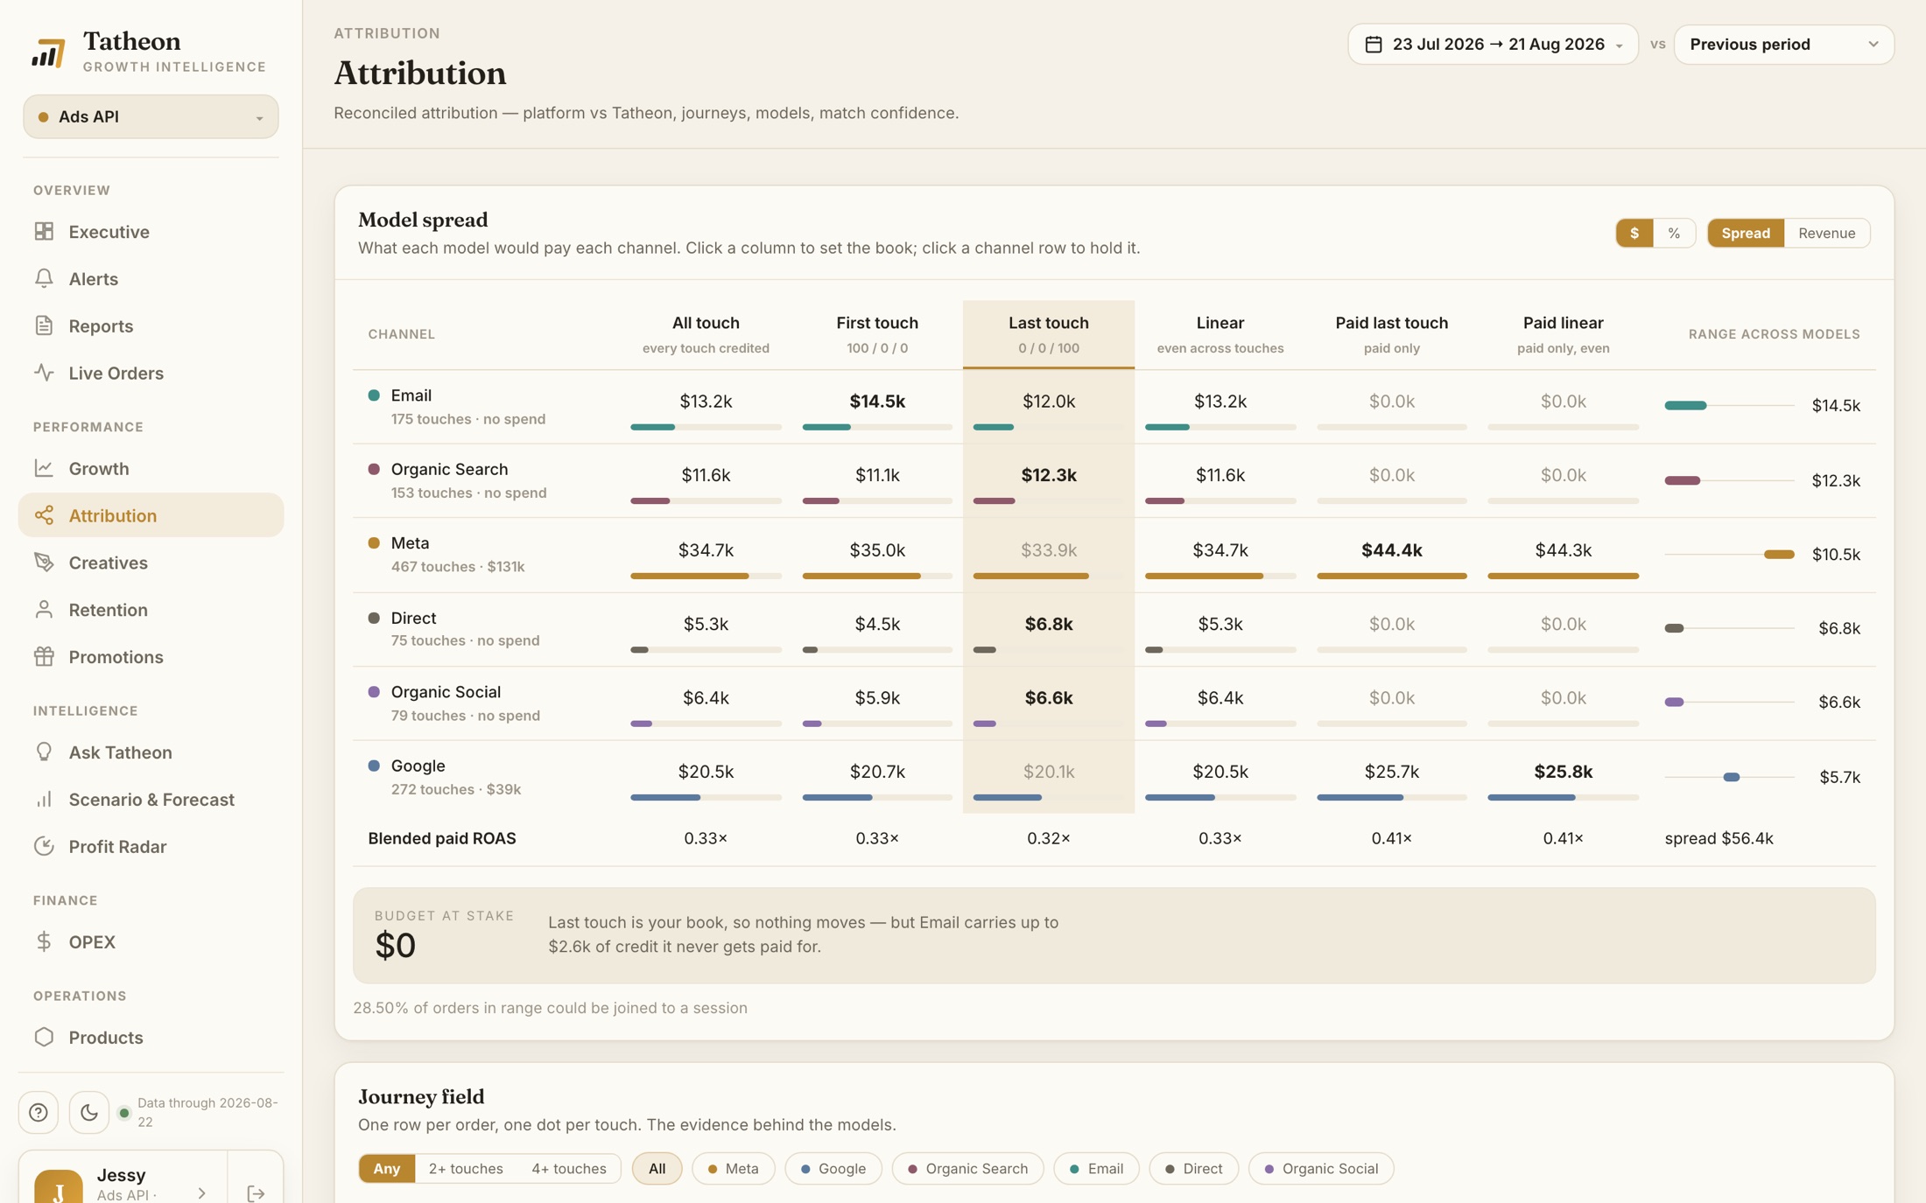The height and width of the screenshot is (1203, 1926).
Task: Filter journey field by Direct chip
Action: click(x=1193, y=1168)
